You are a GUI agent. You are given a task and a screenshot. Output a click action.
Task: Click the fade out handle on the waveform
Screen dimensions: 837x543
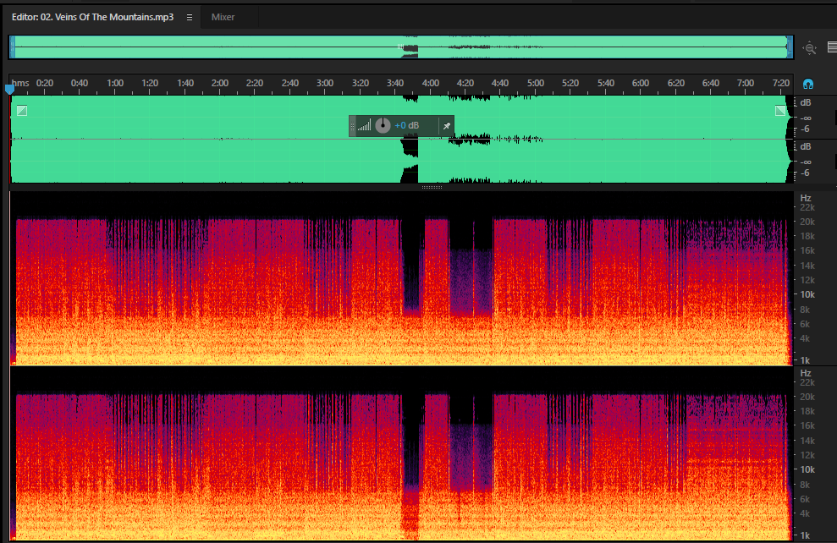point(780,111)
